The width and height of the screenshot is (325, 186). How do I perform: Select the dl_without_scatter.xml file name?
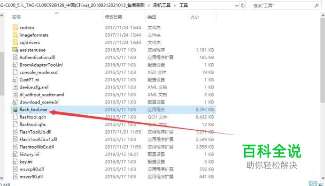(42, 95)
